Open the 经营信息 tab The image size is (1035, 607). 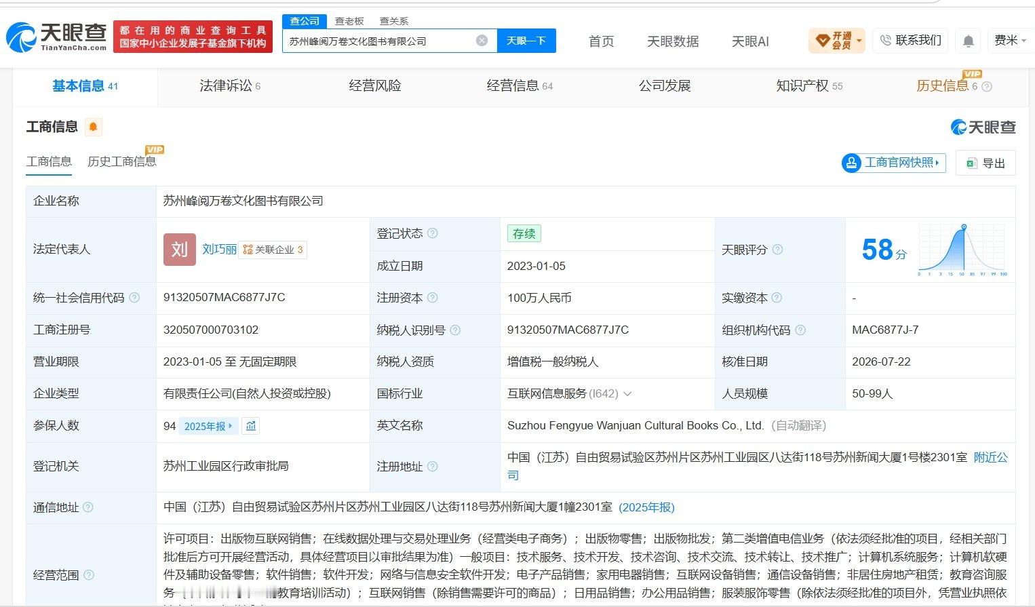coord(520,86)
